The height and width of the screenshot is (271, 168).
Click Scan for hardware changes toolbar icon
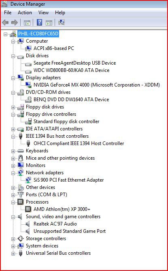[62, 22]
